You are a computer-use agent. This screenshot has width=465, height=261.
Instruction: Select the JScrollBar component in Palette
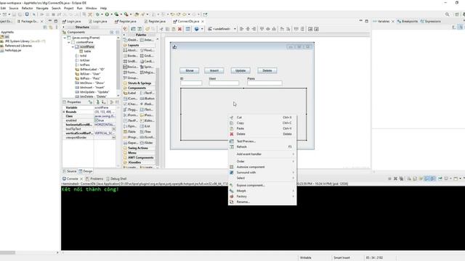click(147, 137)
